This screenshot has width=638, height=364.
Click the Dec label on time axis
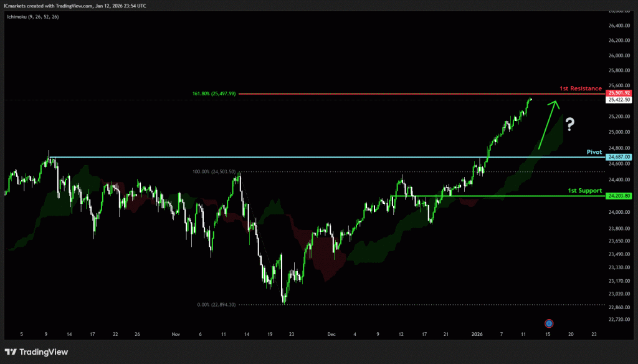point(331,334)
